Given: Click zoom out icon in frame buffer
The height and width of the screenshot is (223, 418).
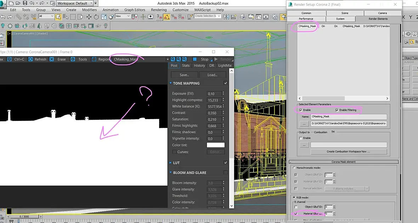Looking at the screenshot, I should 179,59.
